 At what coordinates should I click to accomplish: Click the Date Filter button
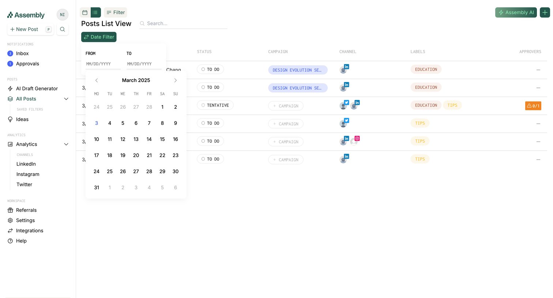click(99, 37)
